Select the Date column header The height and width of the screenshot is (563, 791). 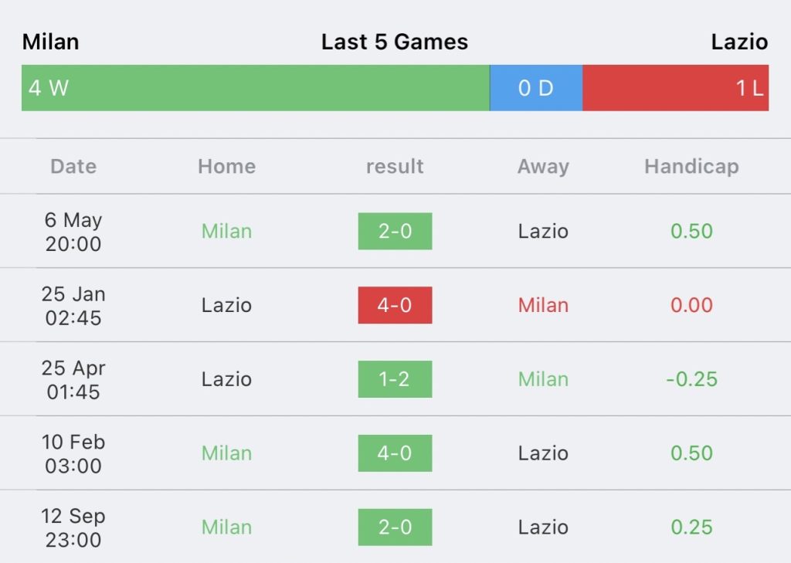[x=73, y=166]
